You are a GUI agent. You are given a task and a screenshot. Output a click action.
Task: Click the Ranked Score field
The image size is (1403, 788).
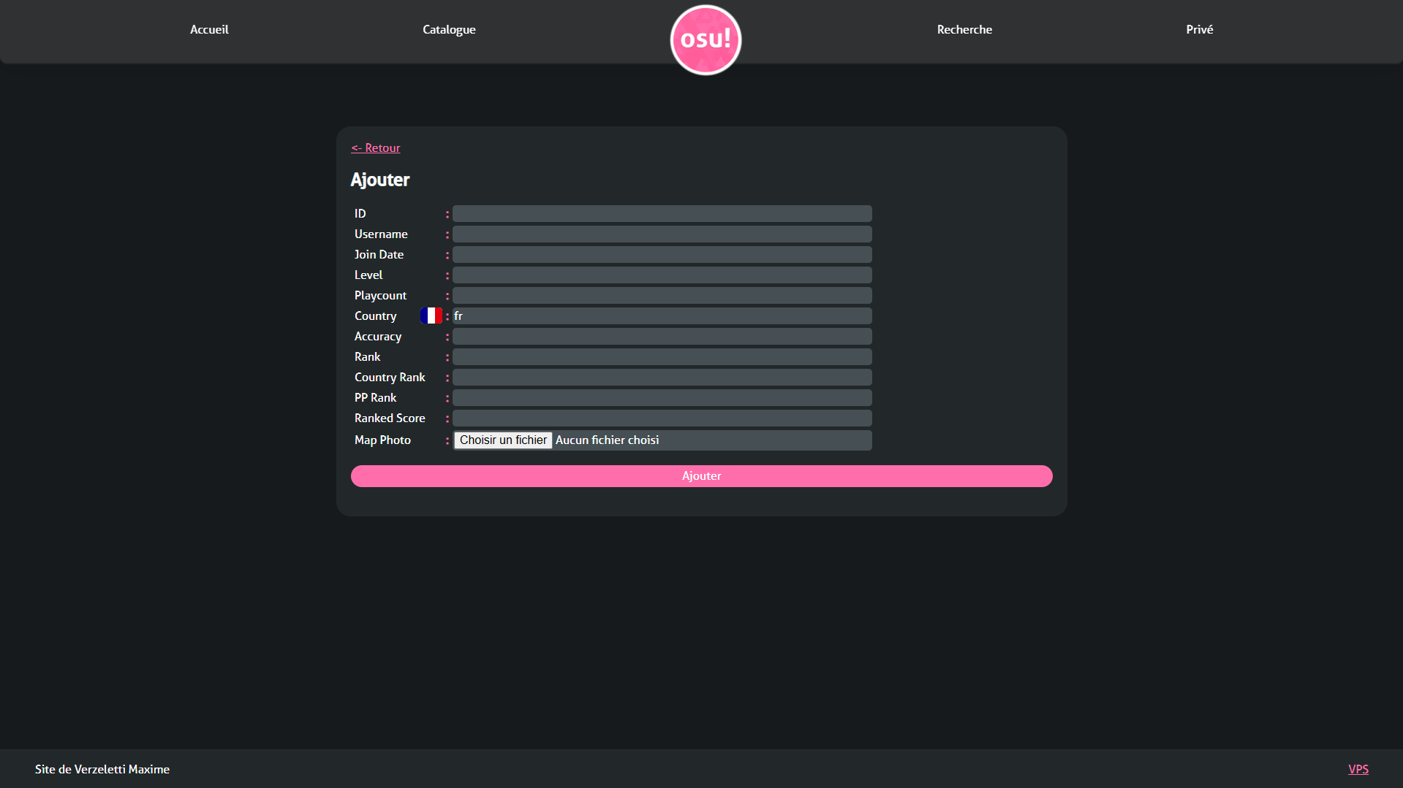pyautogui.click(x=662, y=418)
